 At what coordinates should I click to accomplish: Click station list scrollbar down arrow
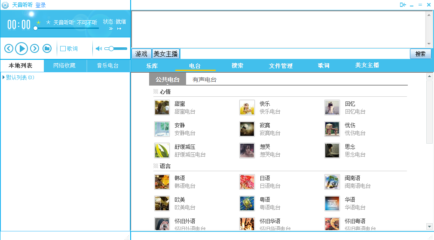pyautogui.click(x=429, y=226)
